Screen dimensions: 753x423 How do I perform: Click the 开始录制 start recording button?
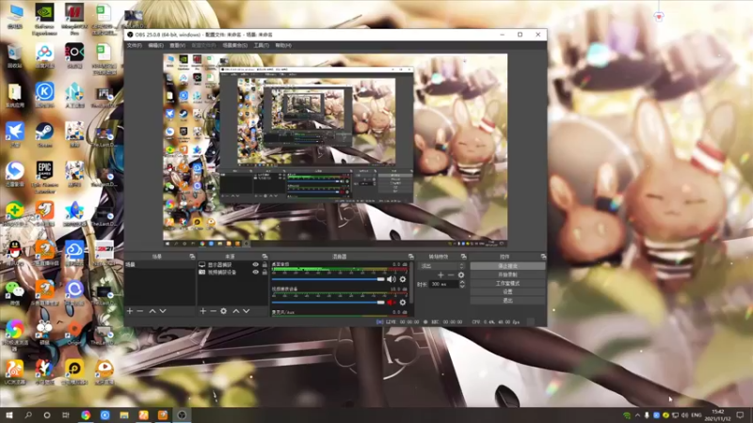pos(507,274)
